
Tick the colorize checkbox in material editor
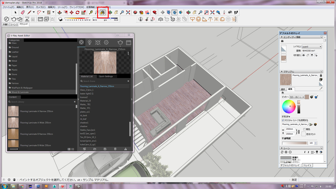coord(304,129)
